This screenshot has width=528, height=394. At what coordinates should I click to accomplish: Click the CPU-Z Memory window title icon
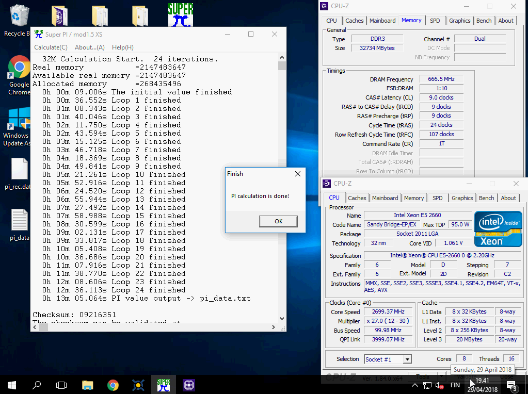(324, 6)
